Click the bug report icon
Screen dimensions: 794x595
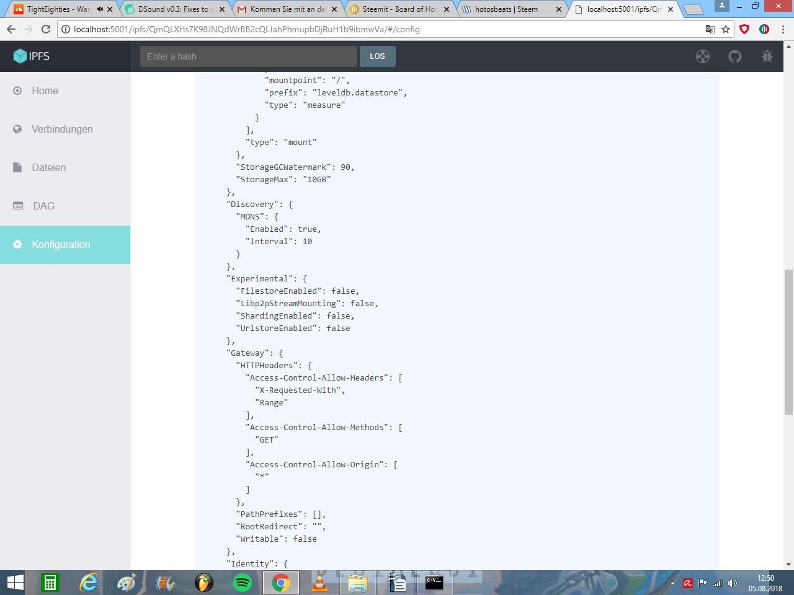point(767,56)
